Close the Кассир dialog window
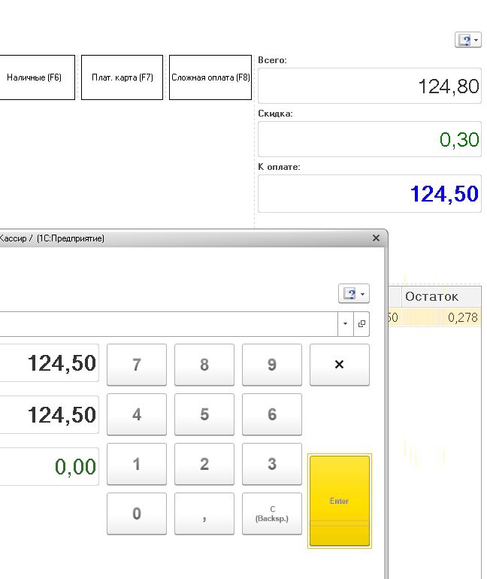487x579 pixels. click(376, 238)
